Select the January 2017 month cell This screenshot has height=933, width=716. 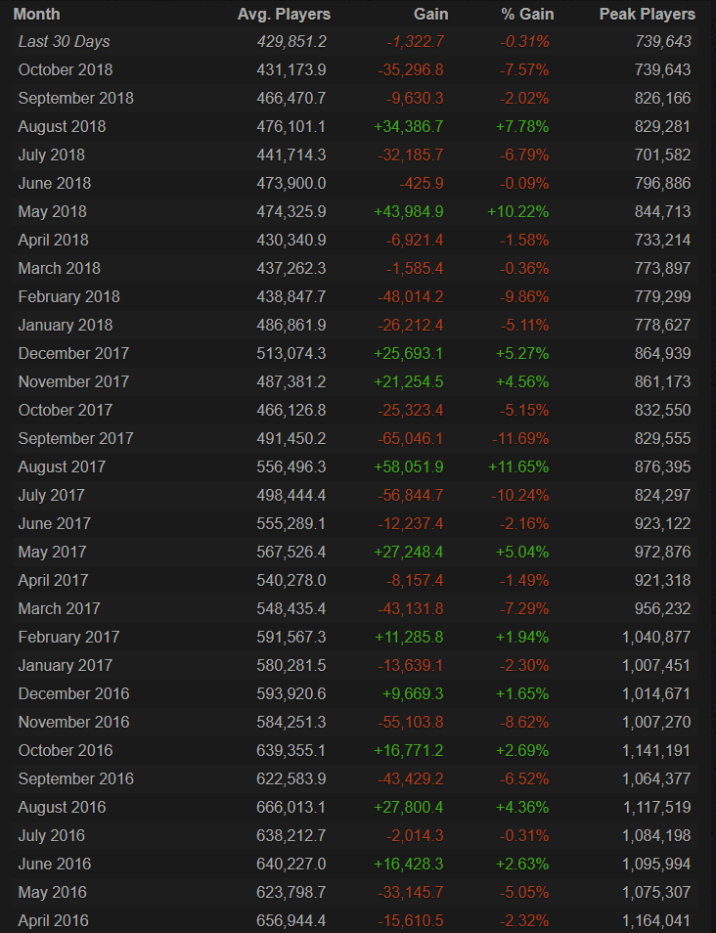(x=66, y=665)
